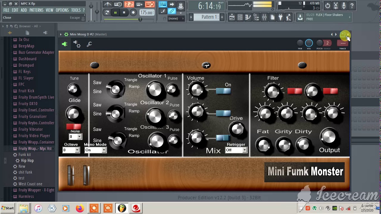
Task: Open the help question mark icon
Action: pyautogui.click(x=352, y=5)
